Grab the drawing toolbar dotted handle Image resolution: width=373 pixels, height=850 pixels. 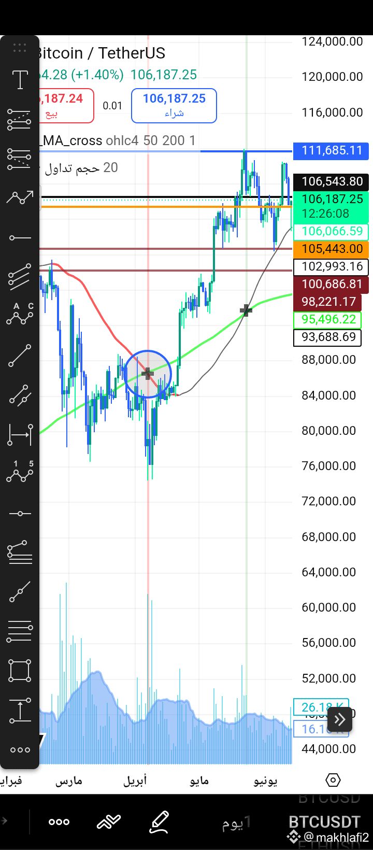20,48
